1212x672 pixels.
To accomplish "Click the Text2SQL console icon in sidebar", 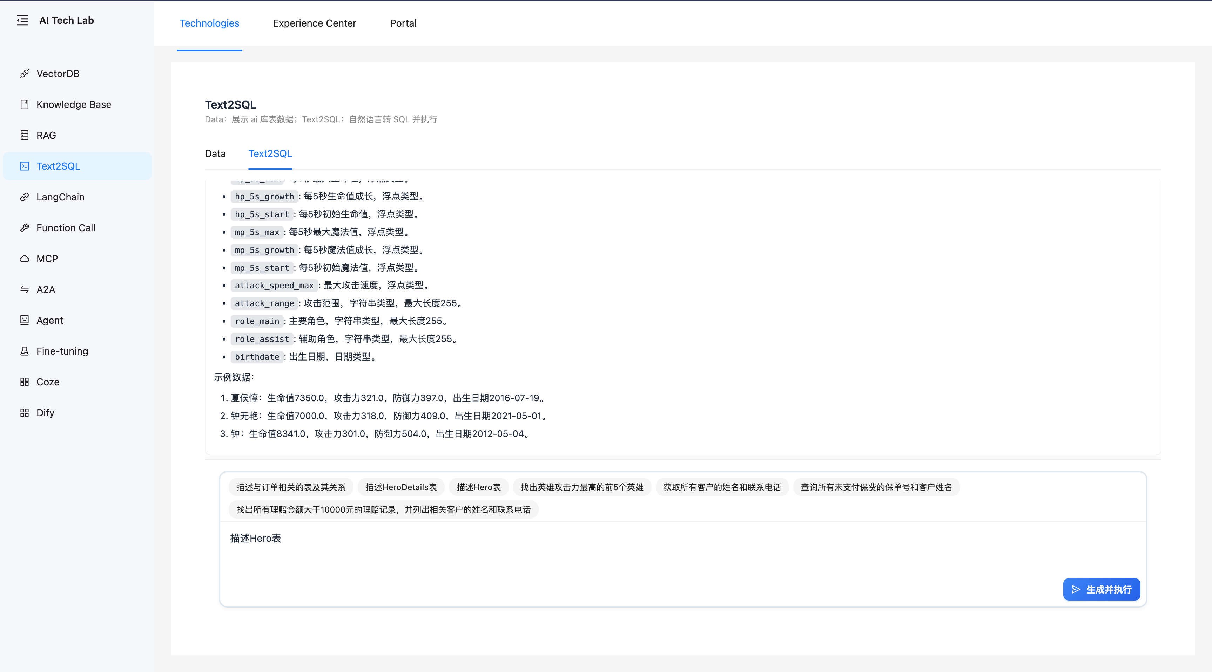I will coord(25,166).
